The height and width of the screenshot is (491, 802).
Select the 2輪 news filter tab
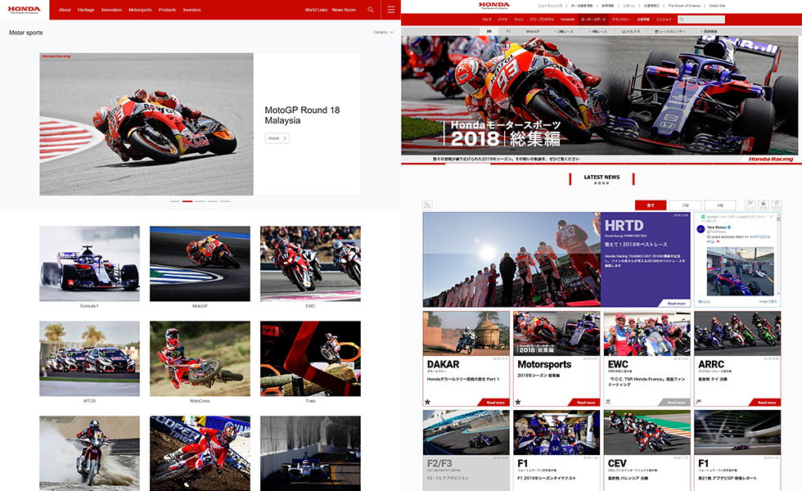tap(685, 205)
